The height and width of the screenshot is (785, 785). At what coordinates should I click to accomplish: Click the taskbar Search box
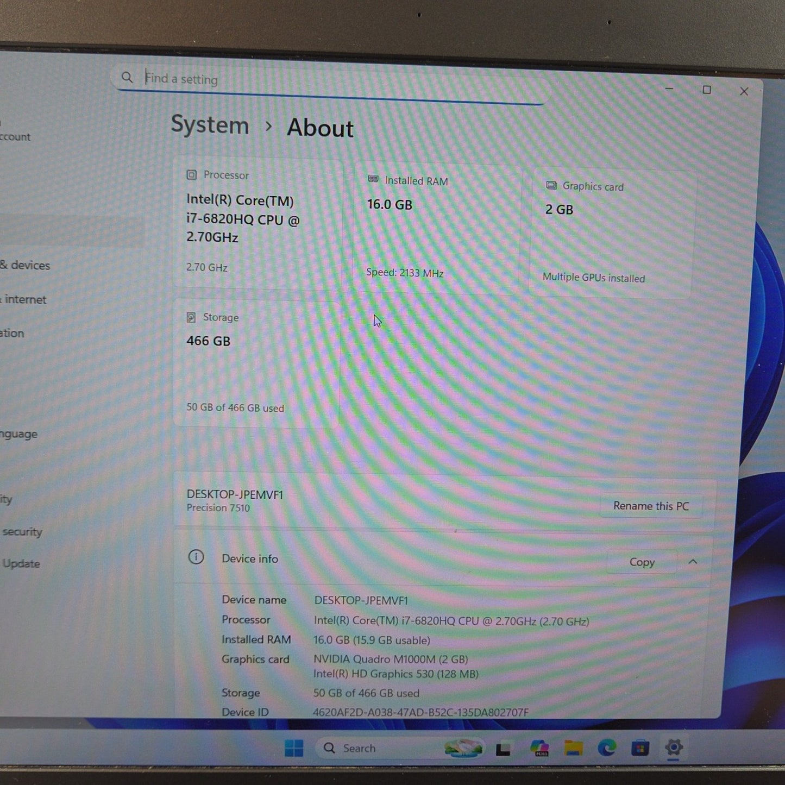(x=399, y=748)
